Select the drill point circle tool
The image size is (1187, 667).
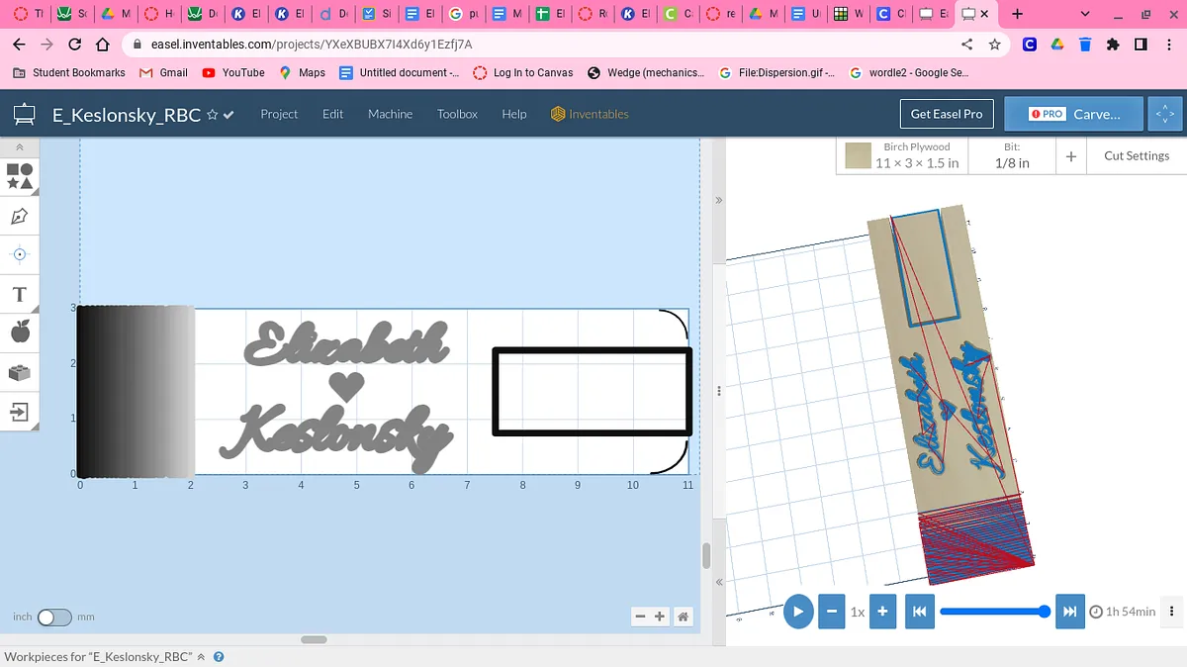(x=20, y=254)
